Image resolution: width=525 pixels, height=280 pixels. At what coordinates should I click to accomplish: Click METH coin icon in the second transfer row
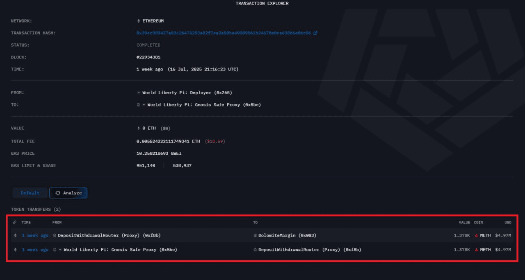[477, 250]
